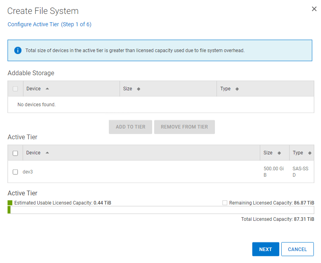Image resolution: width=321 pixels, height=263 pixels.
Task: Click the blue info icon in banner
Action: pyautogui.click(x=18, y=51)
